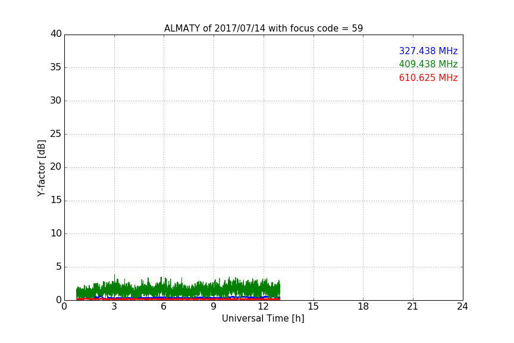The height and width of the screenshot is (343, 514).
Task: Click the y-axis tick label 20
Action: click(56, 167)
